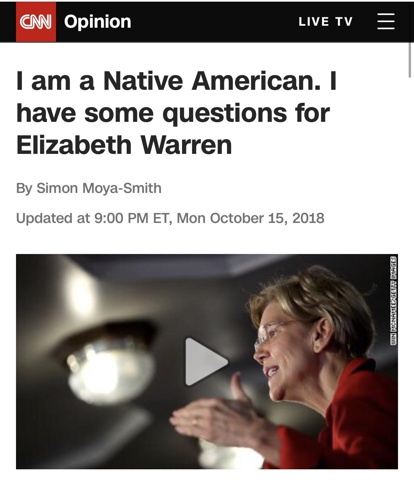The image size is (414, 484).
Task: Open the CNN logo home link
Action: pos(36,22)
